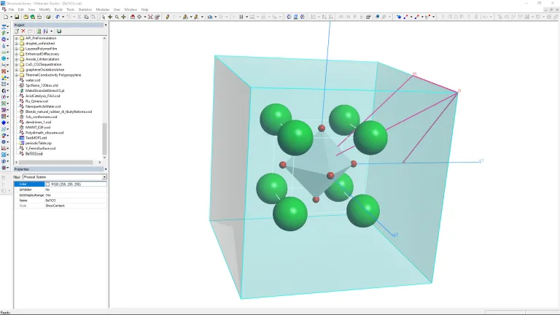Open the Filter dropdown in Properties
This screenshot has height=315, width=560.
click(104, 177)
